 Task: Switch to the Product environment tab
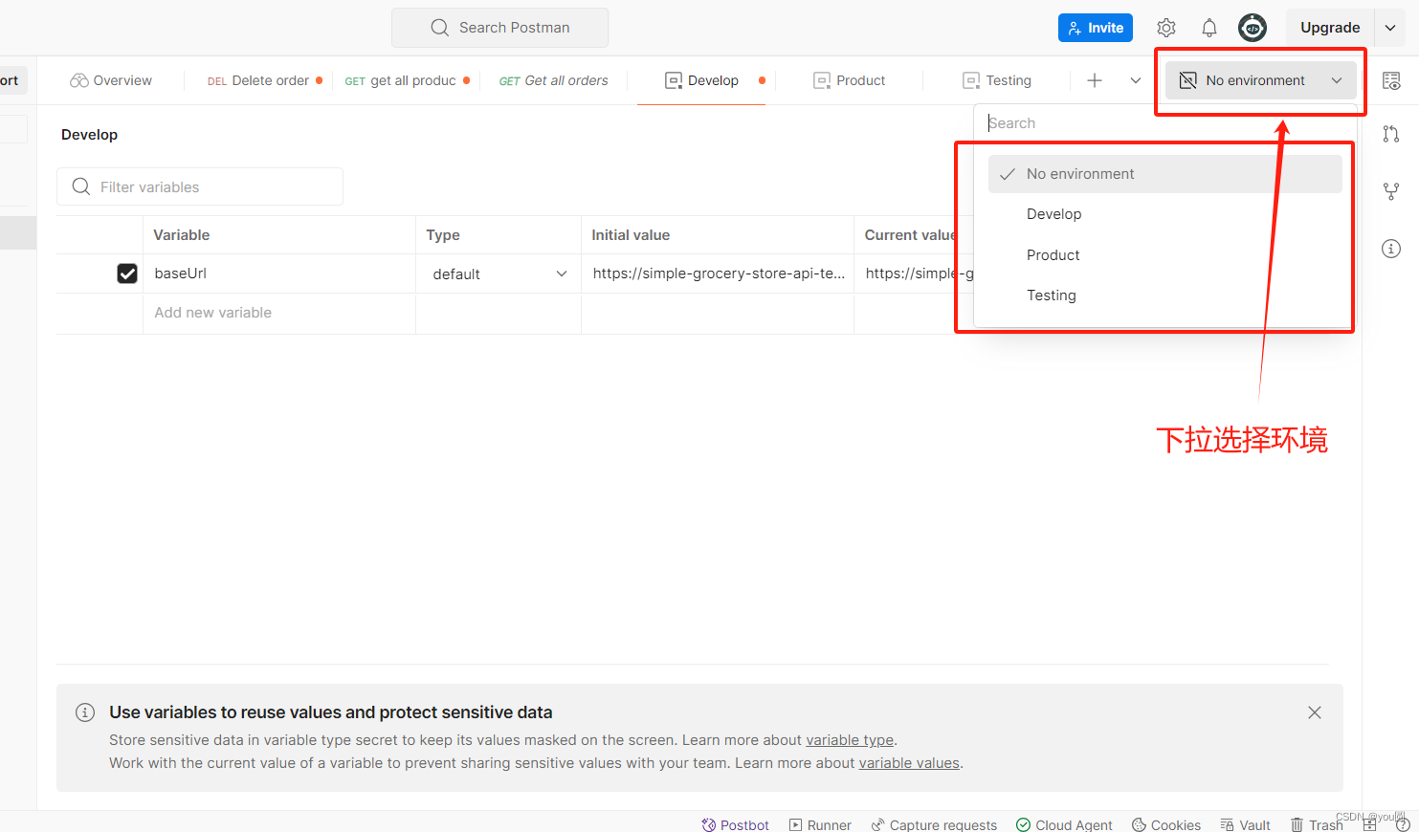point(850,80)
